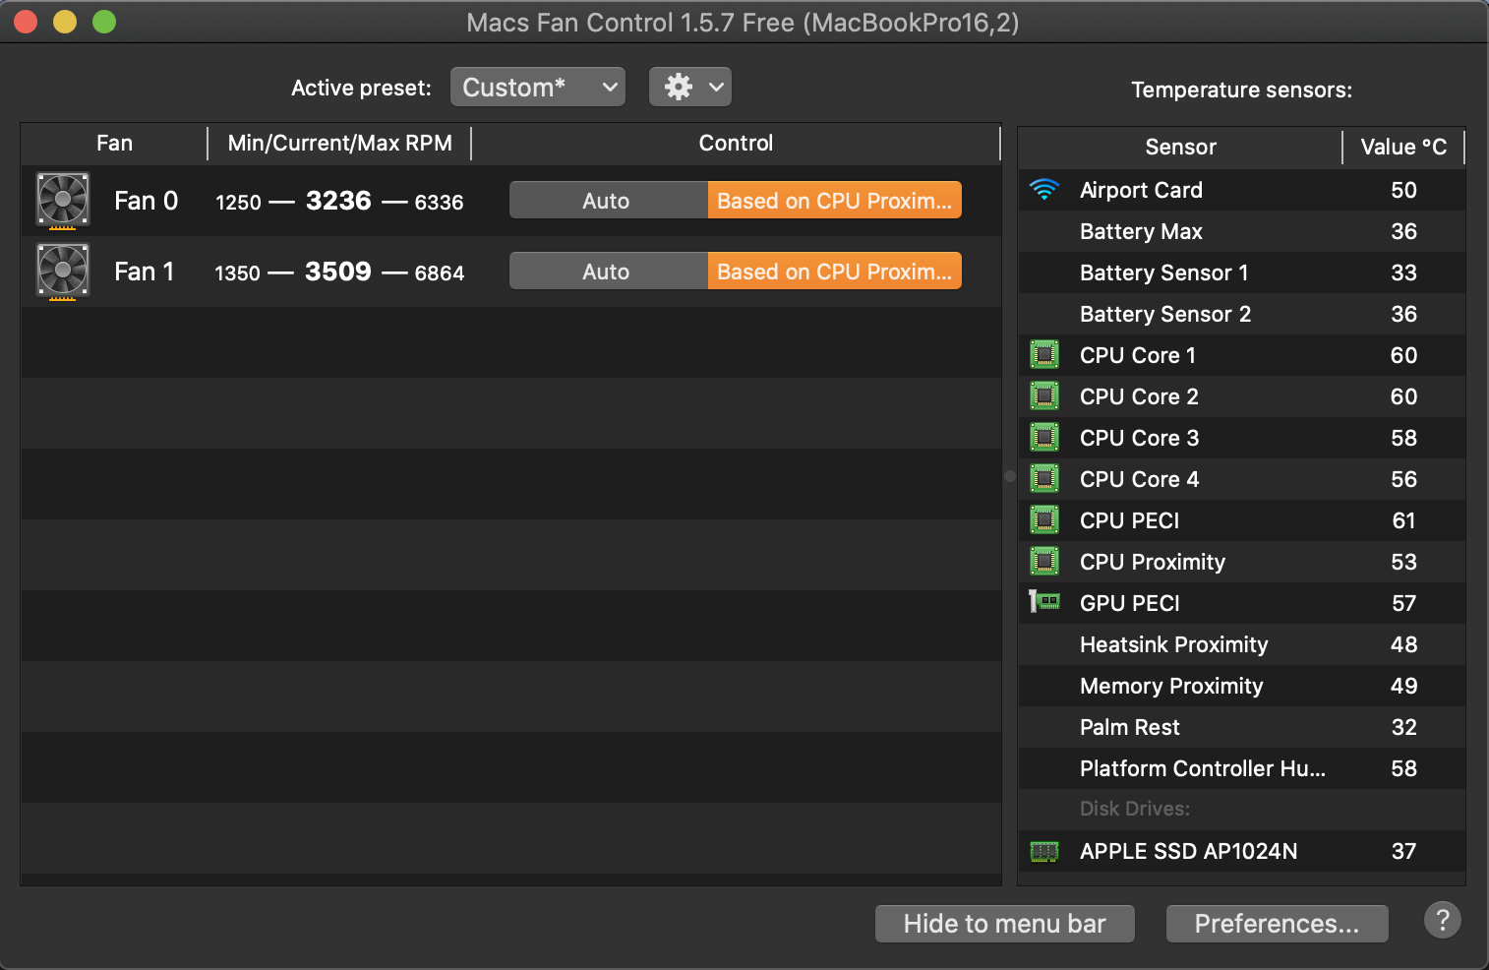
Task: Open the help question mark button
Action: point(1443,921)
